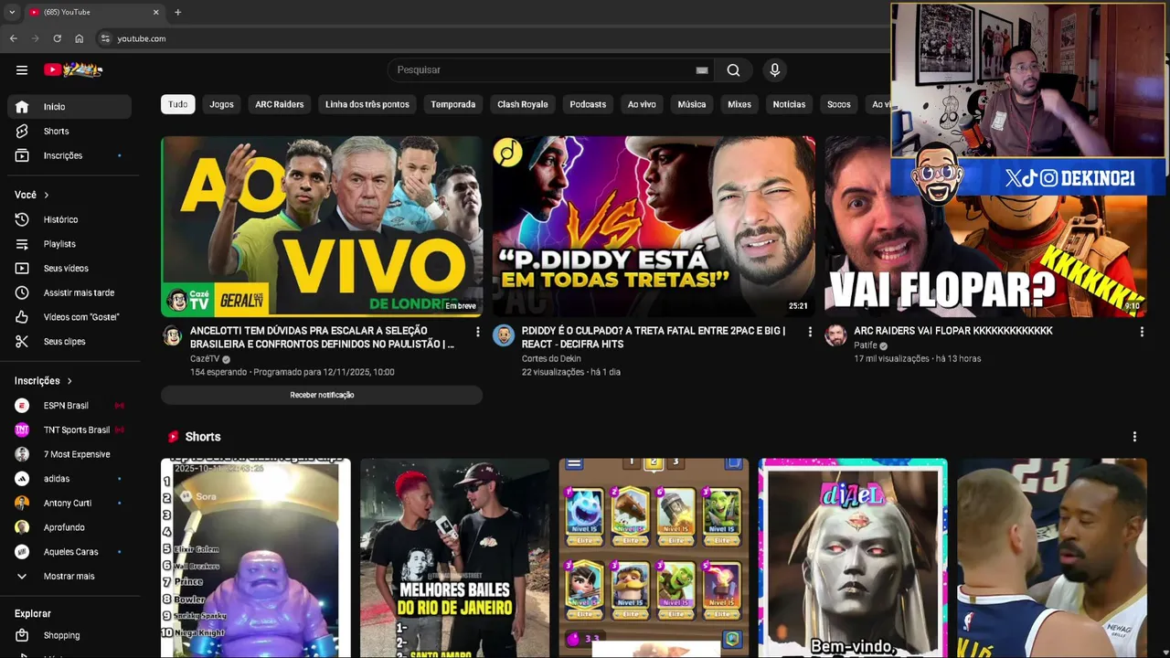The height and width of the screenshot is (658, 1170).
Task: Open Cortes do Dekin channel name link
Action: (x=551, y=358)
